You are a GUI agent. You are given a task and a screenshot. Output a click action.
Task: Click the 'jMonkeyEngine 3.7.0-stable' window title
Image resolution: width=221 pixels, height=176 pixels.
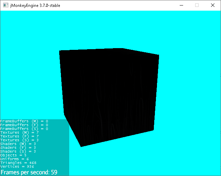coord(35,5)
